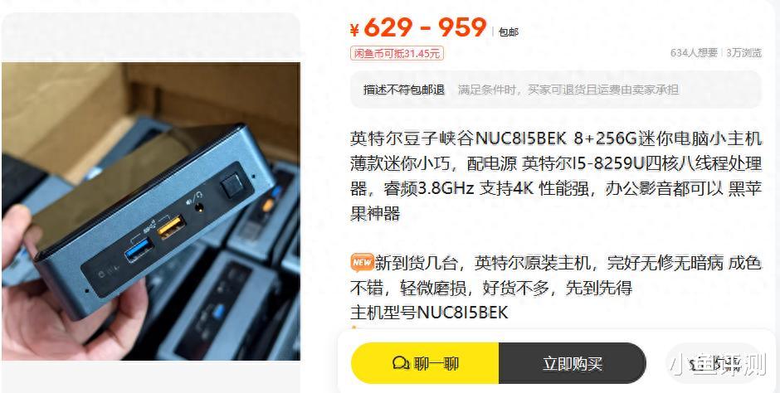
Task: Click the yellow USB port in the photo
Action: 171,227
